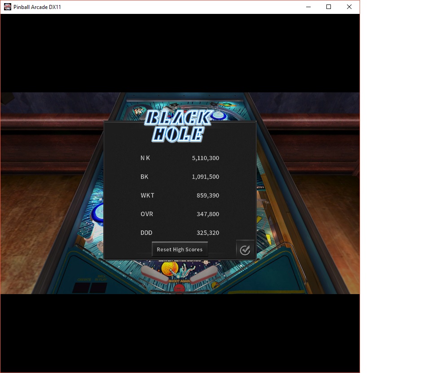The width and height of the screenshot is (431, 373).
Task: Confirm with the checkmark button
Action: pos(245,250)
